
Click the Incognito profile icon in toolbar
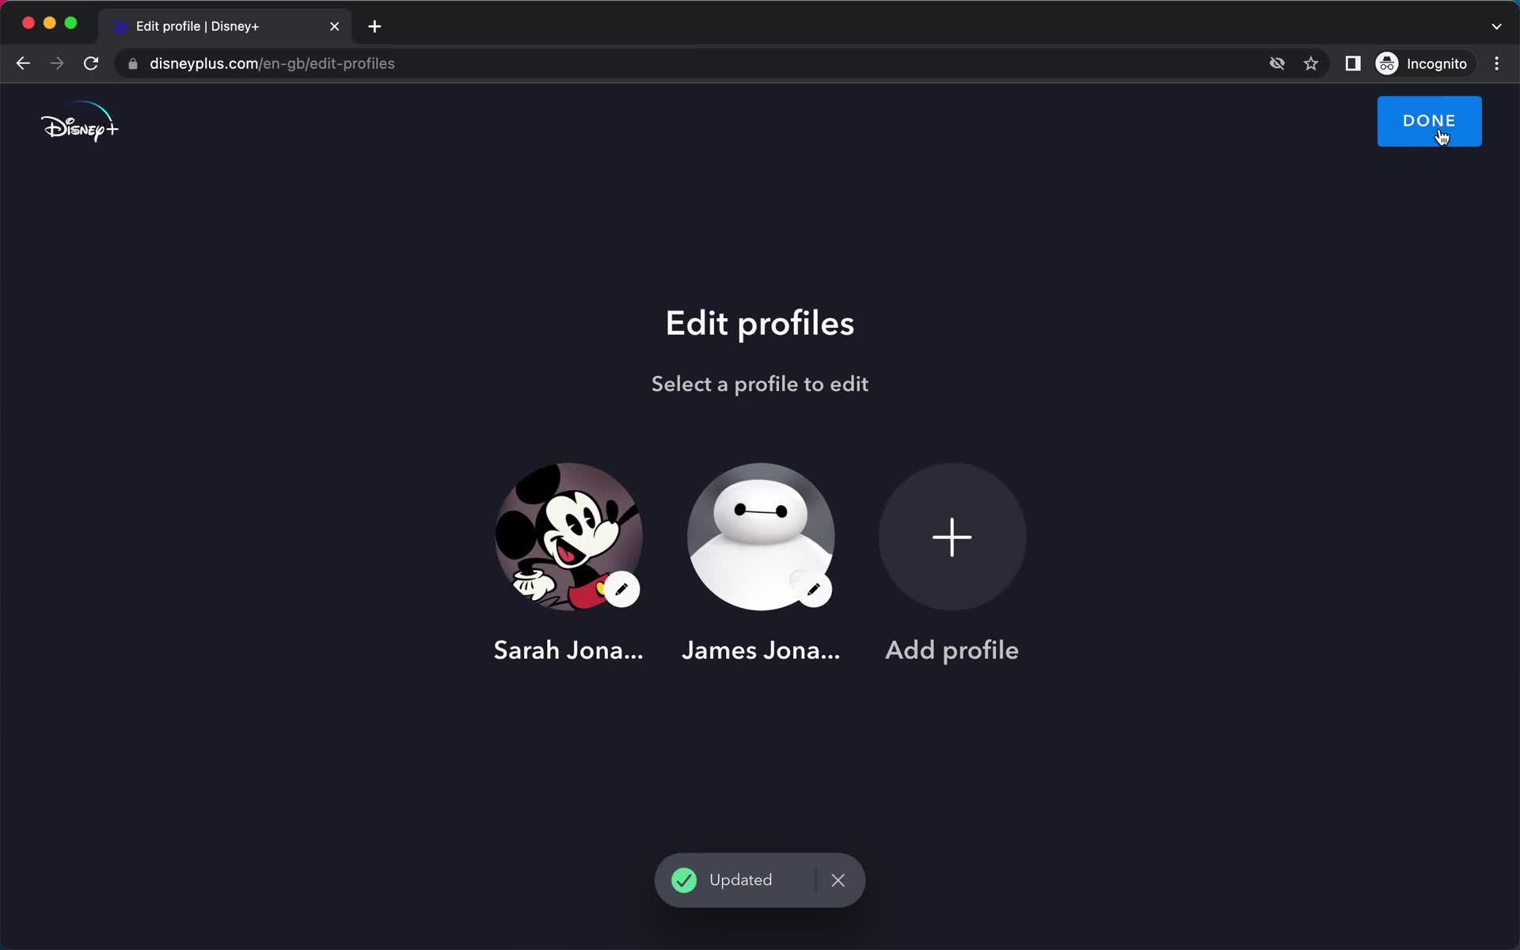[x=1388, y=63]
